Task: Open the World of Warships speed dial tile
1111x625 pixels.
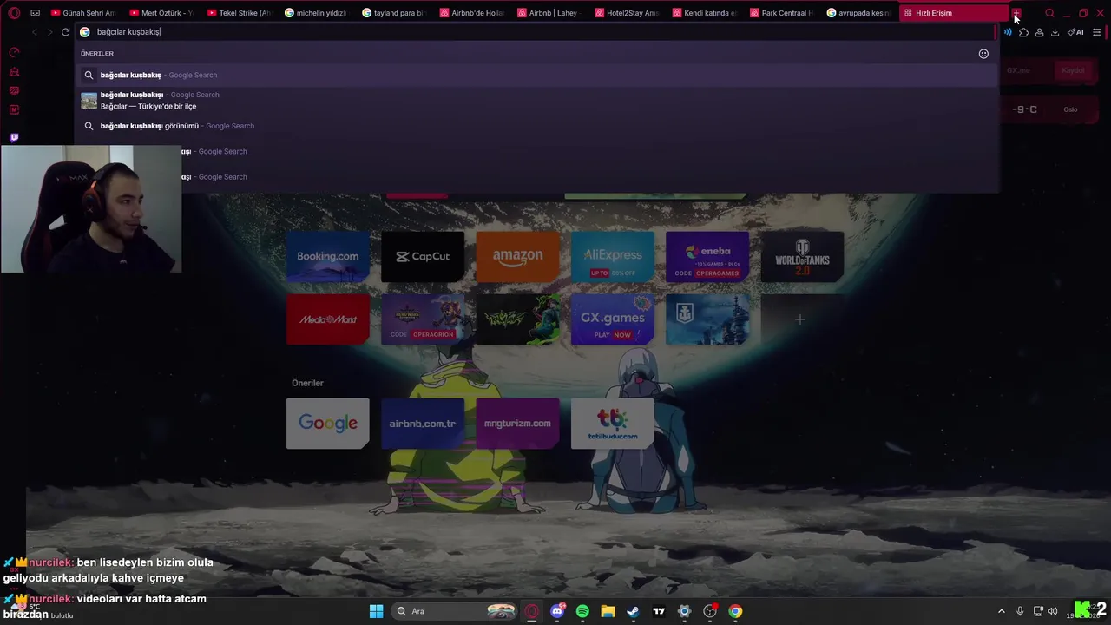Action: point(707,319)
